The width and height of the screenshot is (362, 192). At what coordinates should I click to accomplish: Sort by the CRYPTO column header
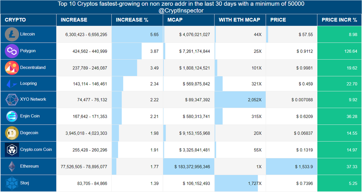28,20
